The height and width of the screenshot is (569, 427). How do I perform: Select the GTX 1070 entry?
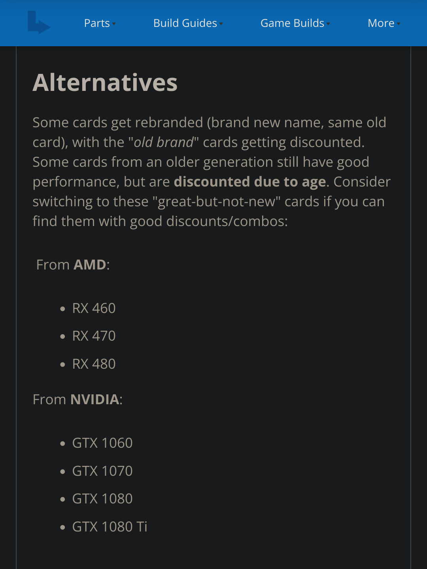point(102,471)
